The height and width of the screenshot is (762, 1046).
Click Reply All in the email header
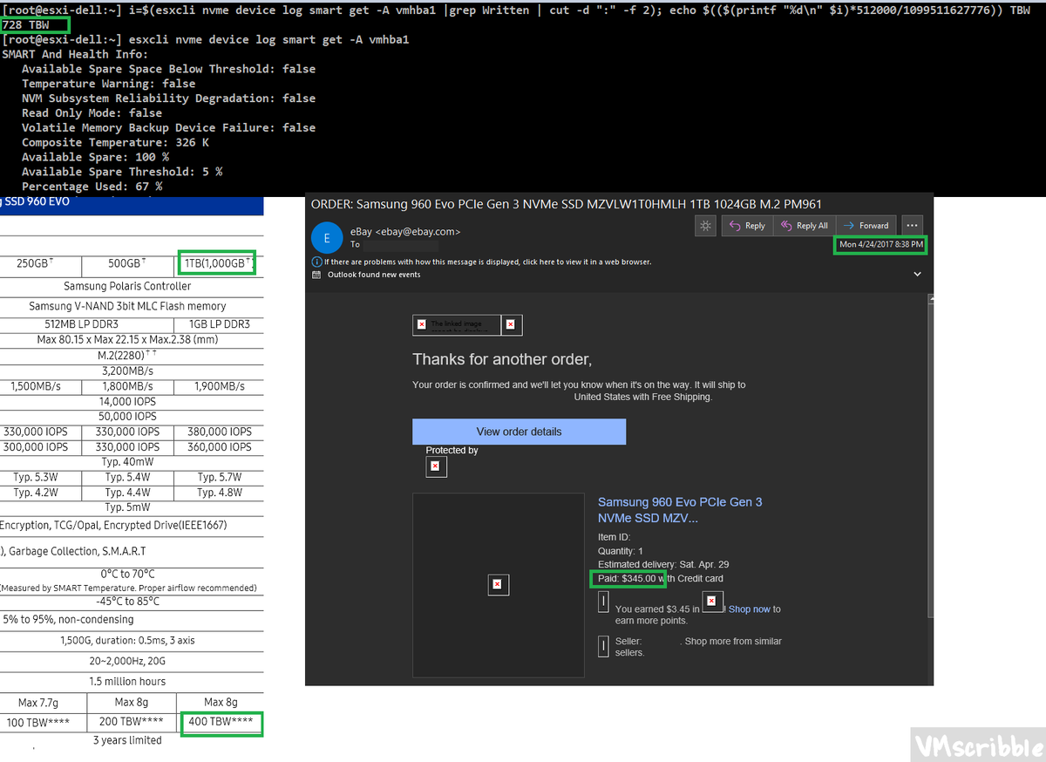click(804, 225)
